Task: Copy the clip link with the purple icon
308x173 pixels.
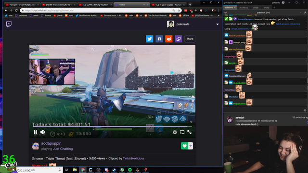Action: click(x=179, y=39)
